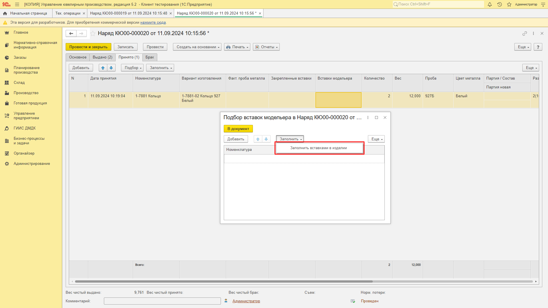Click Записать button
Viewport: 548px width, 308px height.
(x=126, y=47)
